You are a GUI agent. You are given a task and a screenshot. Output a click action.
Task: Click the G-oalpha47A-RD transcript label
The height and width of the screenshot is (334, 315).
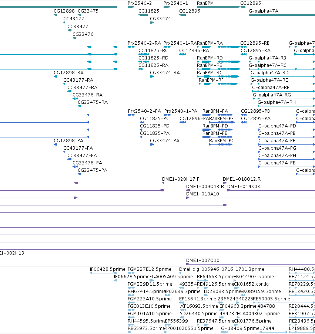269,73
